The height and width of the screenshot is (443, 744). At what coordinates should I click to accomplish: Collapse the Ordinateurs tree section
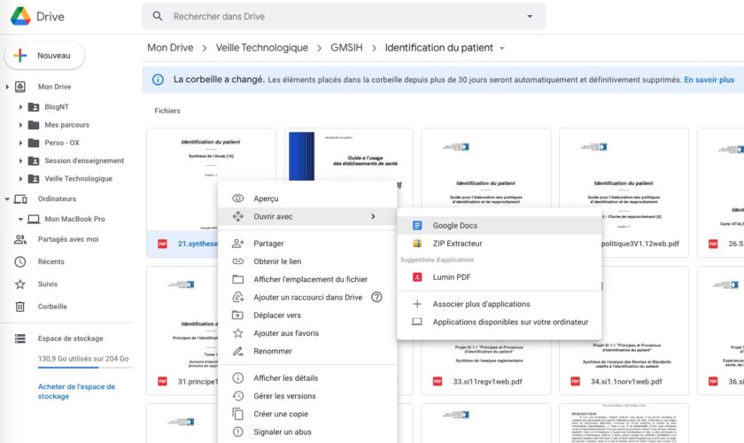[x=8, y=199]
